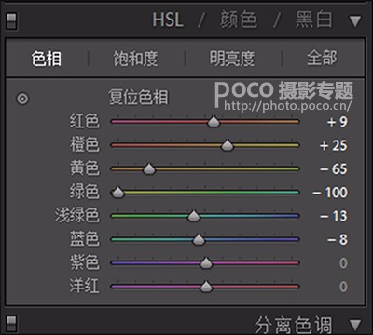Viewport: 373px width, 335px height.
Task: Click the 橙色 value field showing +25
Action: (334, 145)
